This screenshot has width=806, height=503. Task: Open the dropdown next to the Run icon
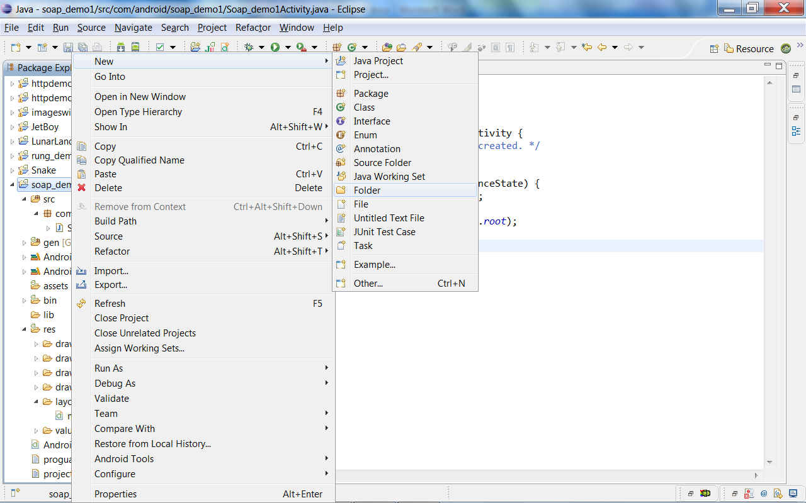point(288,47)
